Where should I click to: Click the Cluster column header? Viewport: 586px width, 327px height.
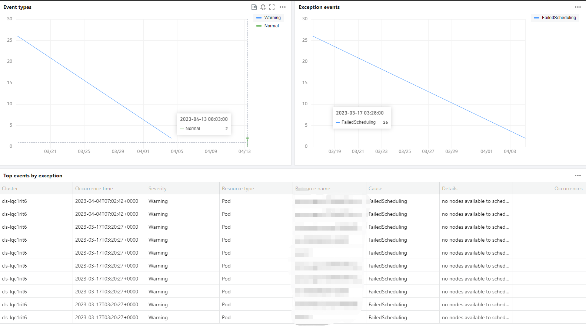click(x=10, y=188)
